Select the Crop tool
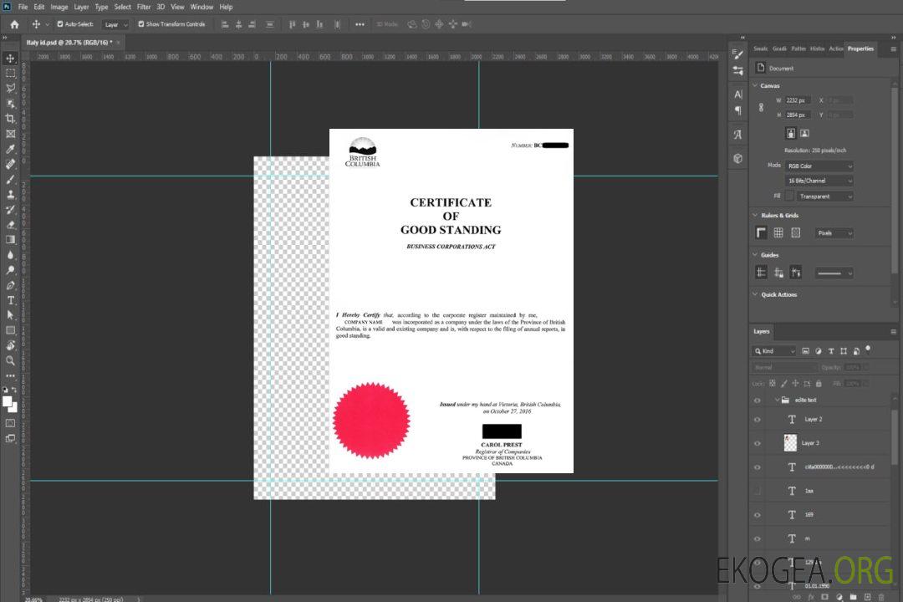Image resolution: width=903 pixels, height=602 pixels. point(10,119)
